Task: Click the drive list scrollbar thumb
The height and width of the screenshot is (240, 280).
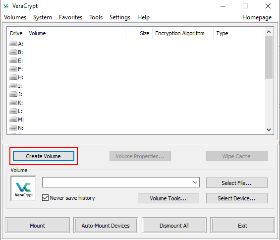Action: [269, 57]
